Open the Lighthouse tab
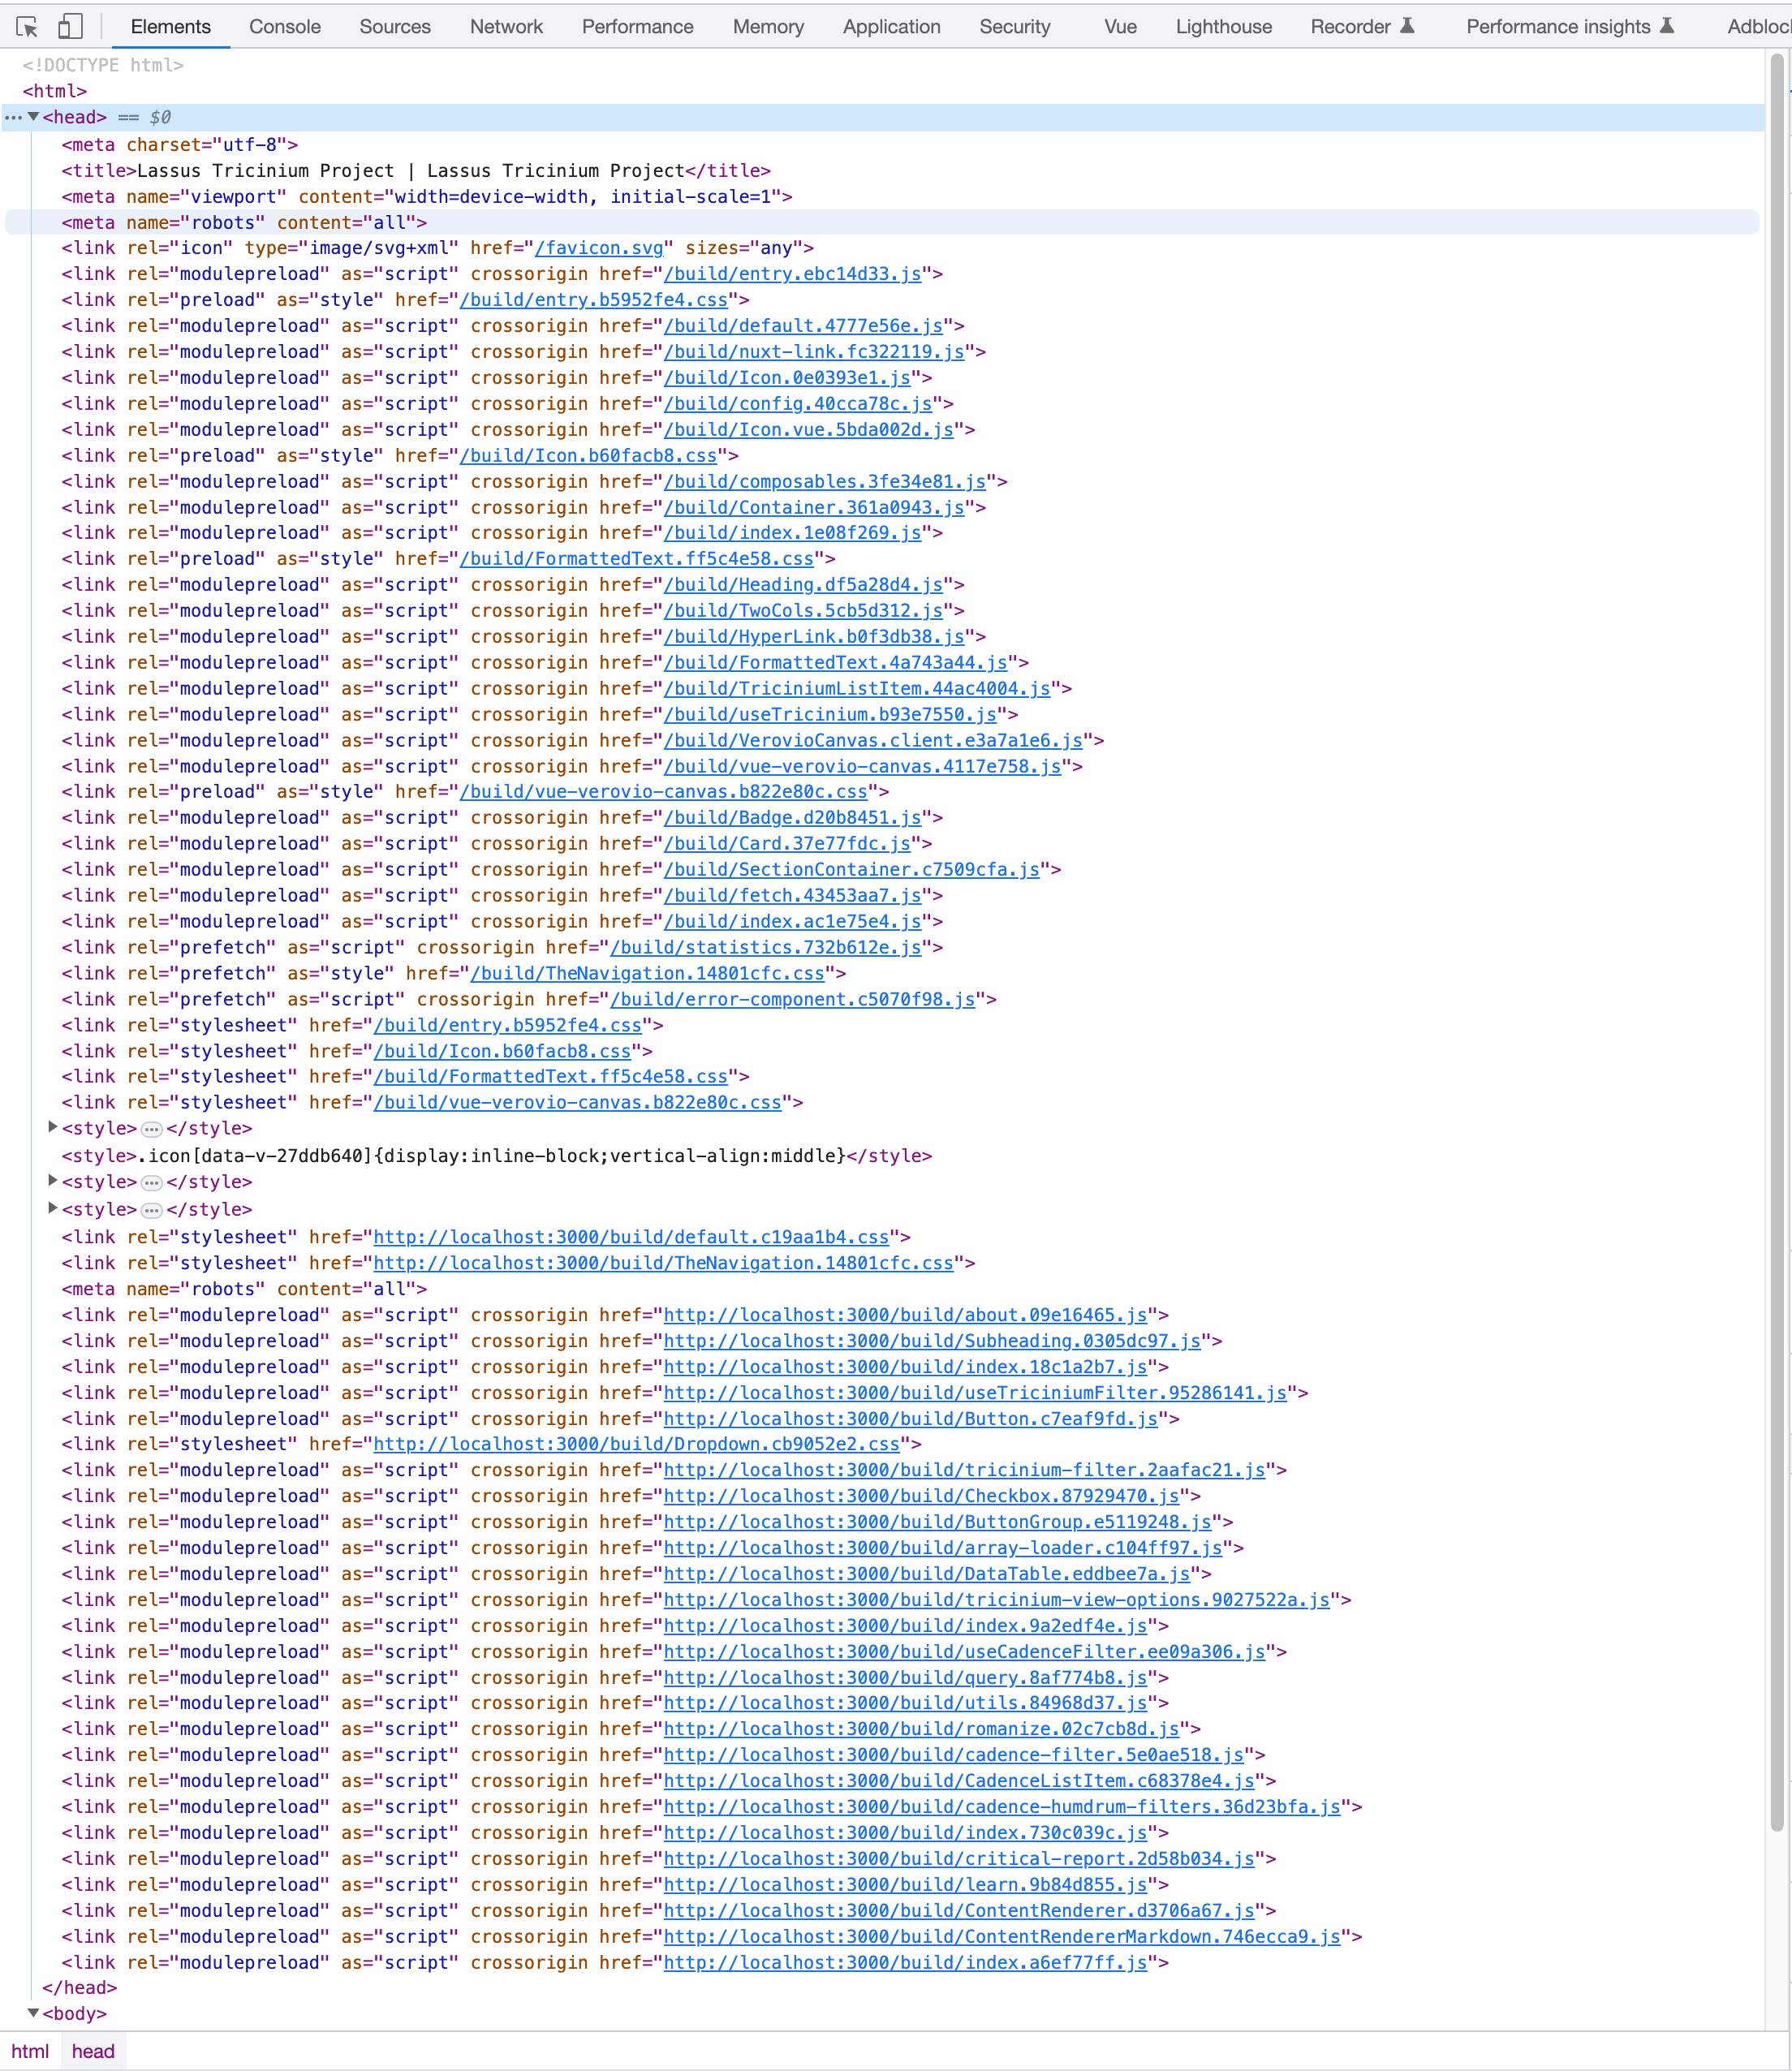The height and width of the screenshot is (2071, 1792). pyautogui.click(x=1223, y=27)
